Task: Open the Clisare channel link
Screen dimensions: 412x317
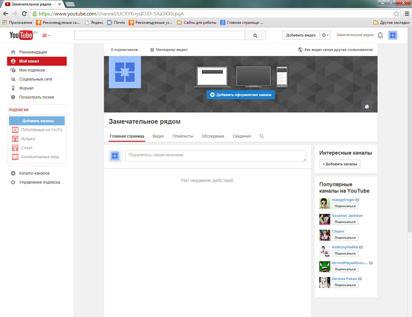Action: pyautogui.click(x=338, y=231)
